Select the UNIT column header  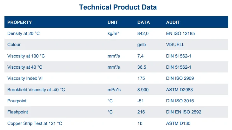click(113, 22)
